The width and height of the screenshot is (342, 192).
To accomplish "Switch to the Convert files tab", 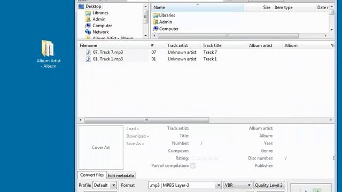I will tap(92, 175).
